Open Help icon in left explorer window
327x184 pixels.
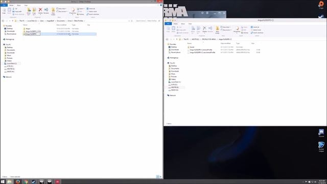[x=161, y=5]
